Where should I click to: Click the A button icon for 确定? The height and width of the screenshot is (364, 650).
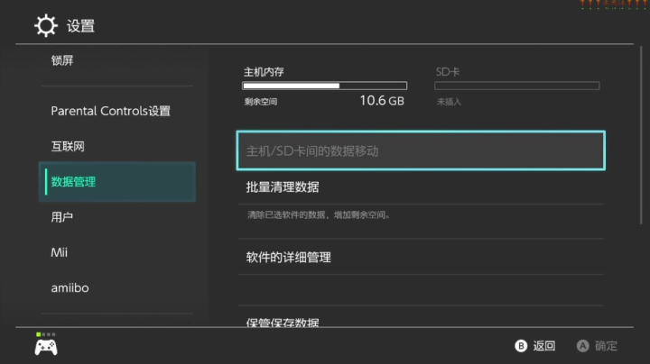(x=582, y=346)
